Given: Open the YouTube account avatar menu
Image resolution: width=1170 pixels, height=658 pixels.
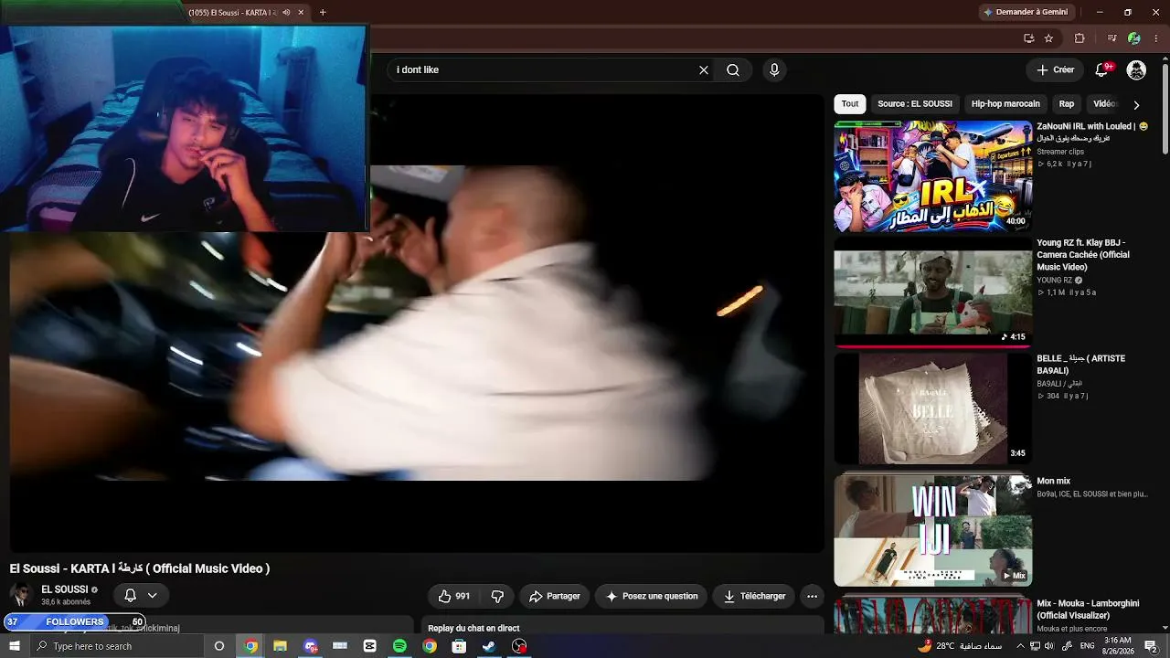Looking at the screenshot, I should 1136,70.
